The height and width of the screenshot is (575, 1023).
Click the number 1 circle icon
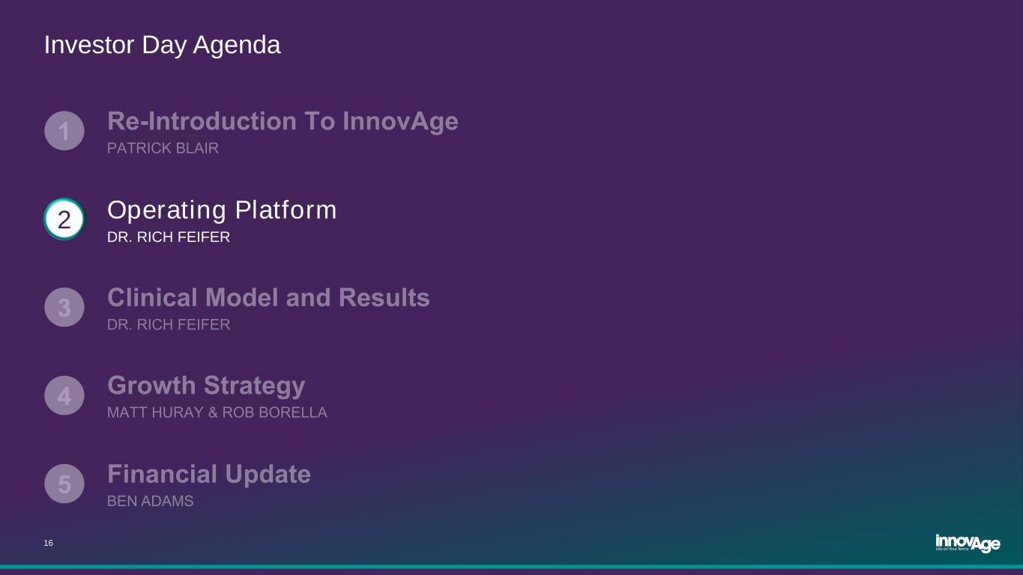[x=64, y=132]
